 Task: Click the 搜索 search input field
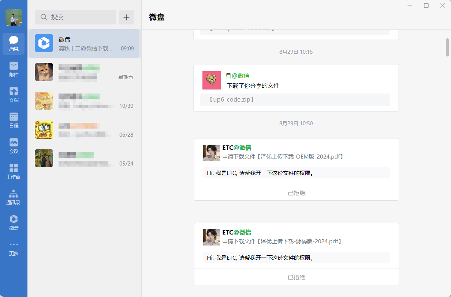75,17
